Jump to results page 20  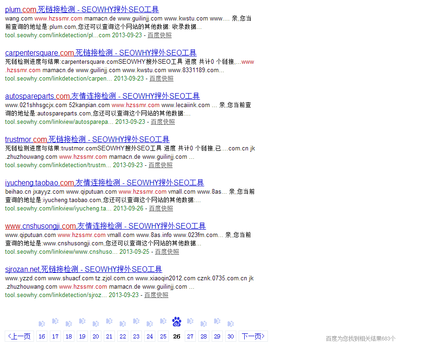(96, 336)
